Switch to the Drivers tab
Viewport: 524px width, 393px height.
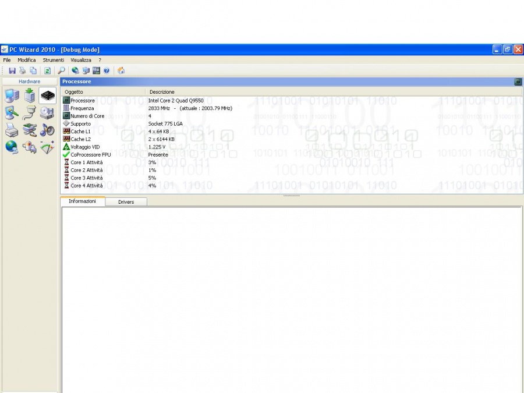126,202
